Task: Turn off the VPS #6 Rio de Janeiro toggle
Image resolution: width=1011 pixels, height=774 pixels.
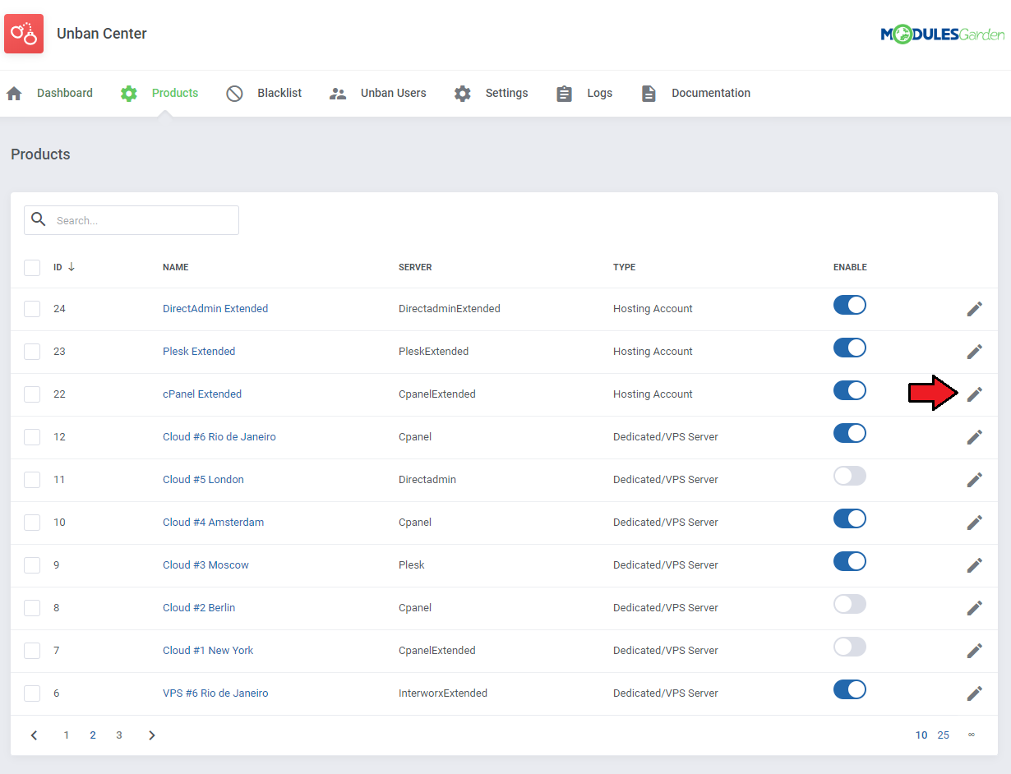Action: pos(850,690)
